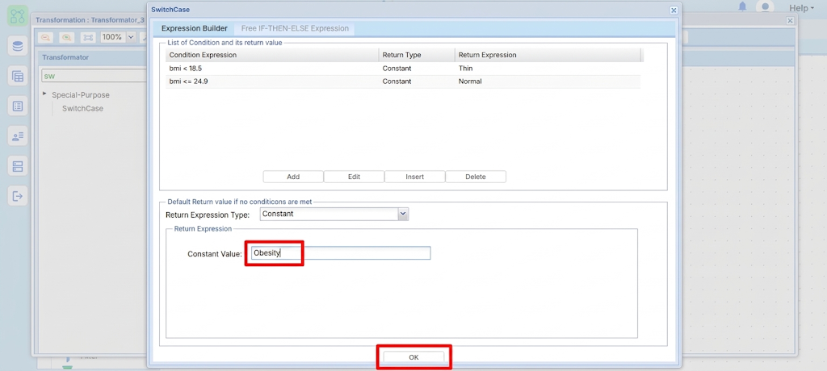Click the 'Thin' return expression cell
This screenshot has height=371, width=827.
(548, 69)
